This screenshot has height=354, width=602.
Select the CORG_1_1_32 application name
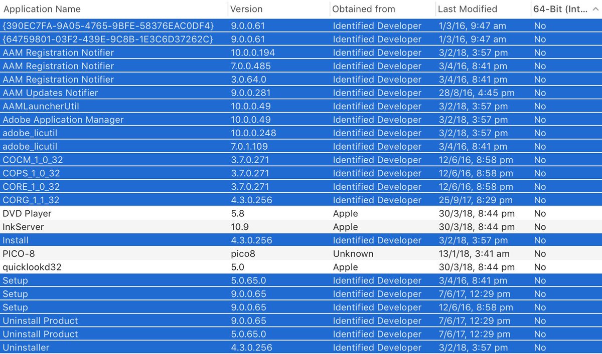[x=31, y=200]
